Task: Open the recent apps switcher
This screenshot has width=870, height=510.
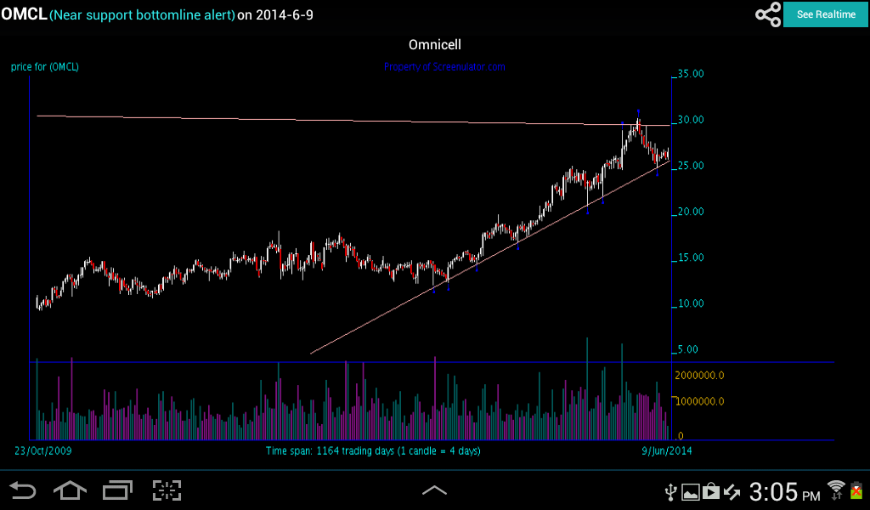Action: click(x=117, y=490)
